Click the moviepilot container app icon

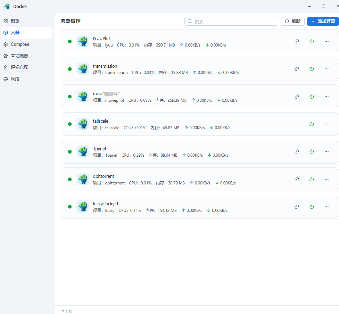click(x=83, y=96)
